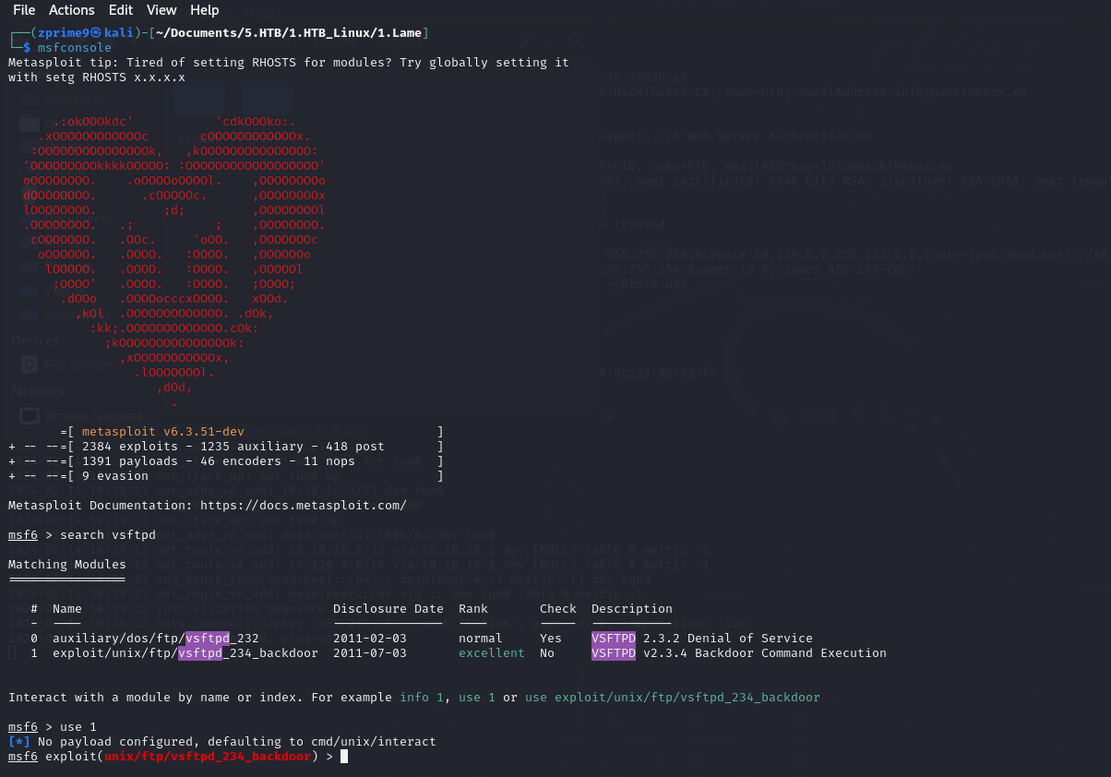This screenshot has width=1111, height=777.
Task: Select the msfconsole command text
Action: coord(75,48)
